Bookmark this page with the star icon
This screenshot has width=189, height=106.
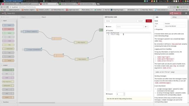(x=168, y=7)
